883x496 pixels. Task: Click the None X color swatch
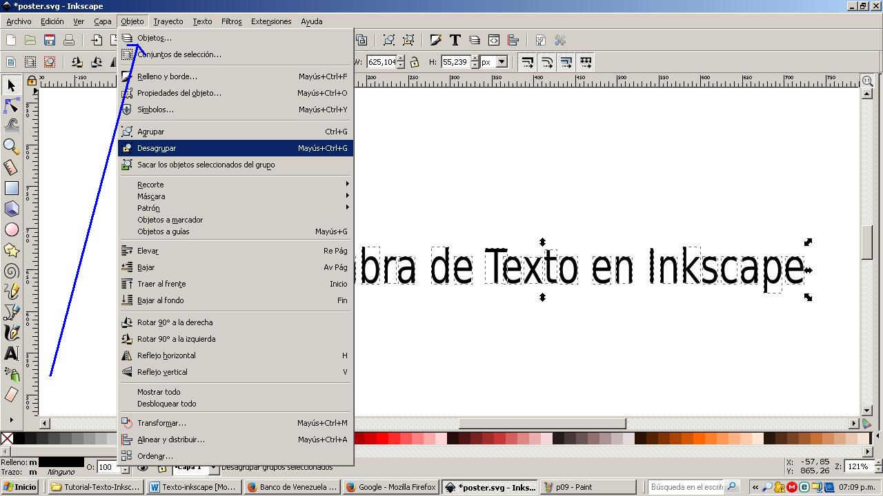point(6,438)
